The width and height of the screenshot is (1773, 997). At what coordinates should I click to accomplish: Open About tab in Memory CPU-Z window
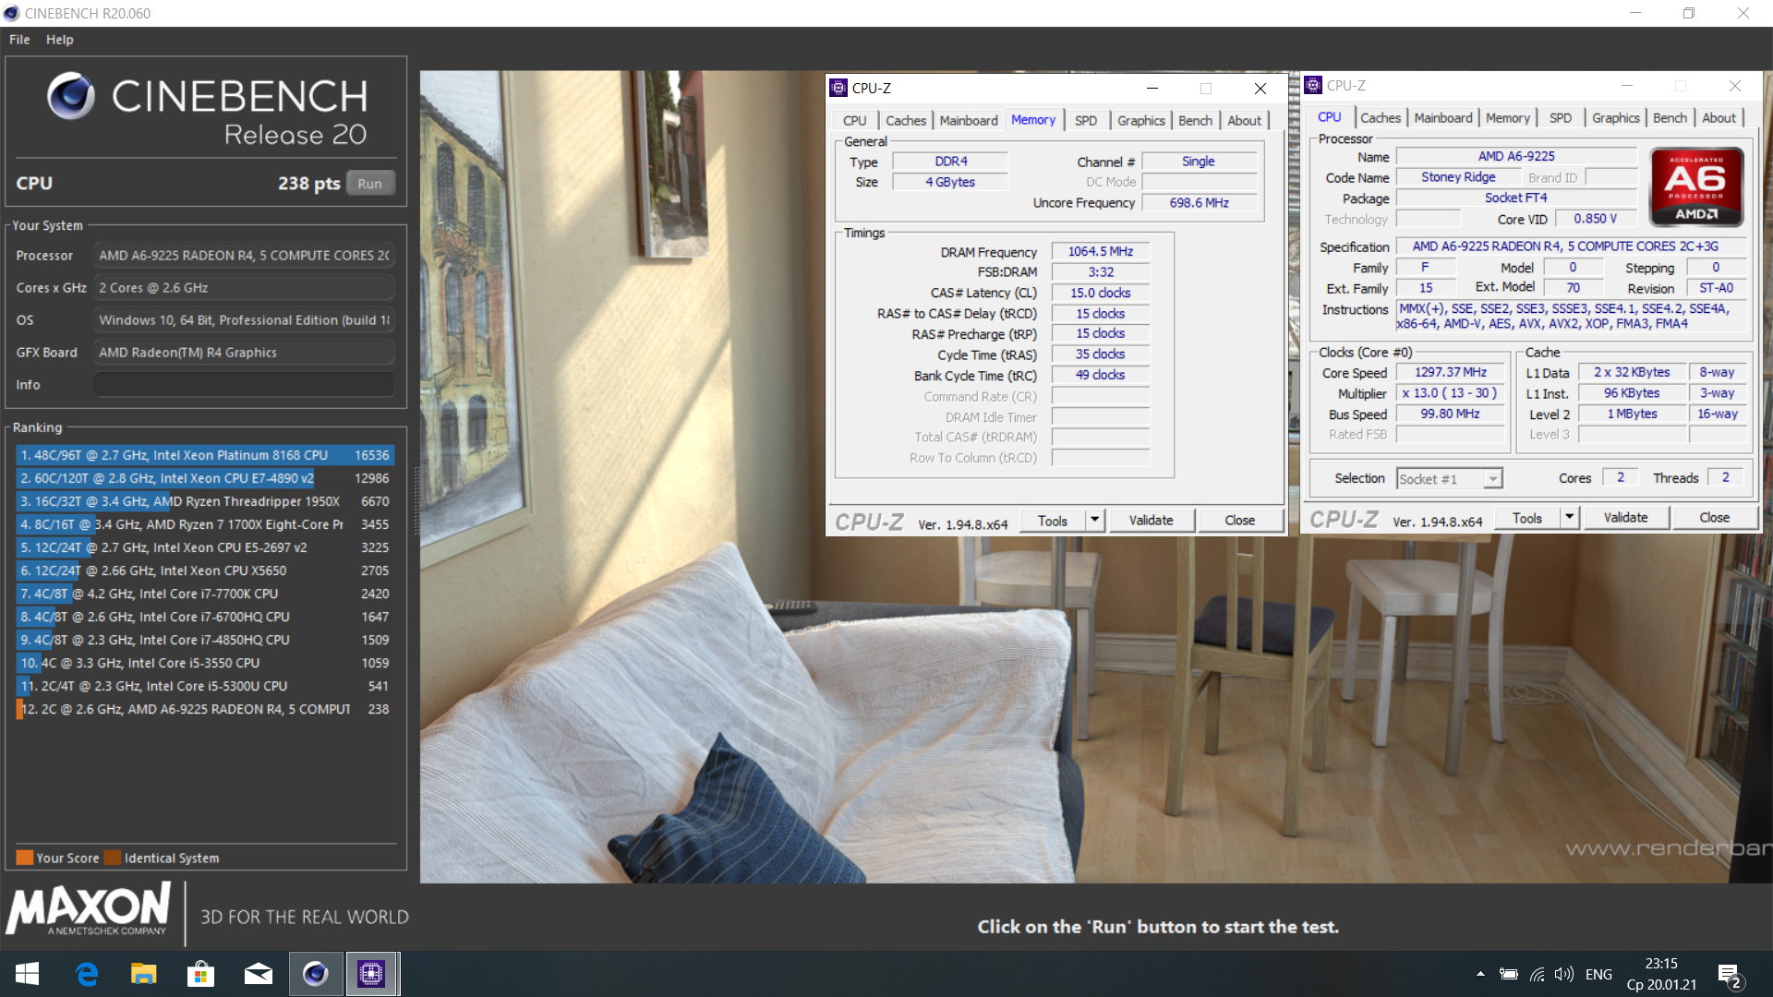click(x=1245, y=120)
